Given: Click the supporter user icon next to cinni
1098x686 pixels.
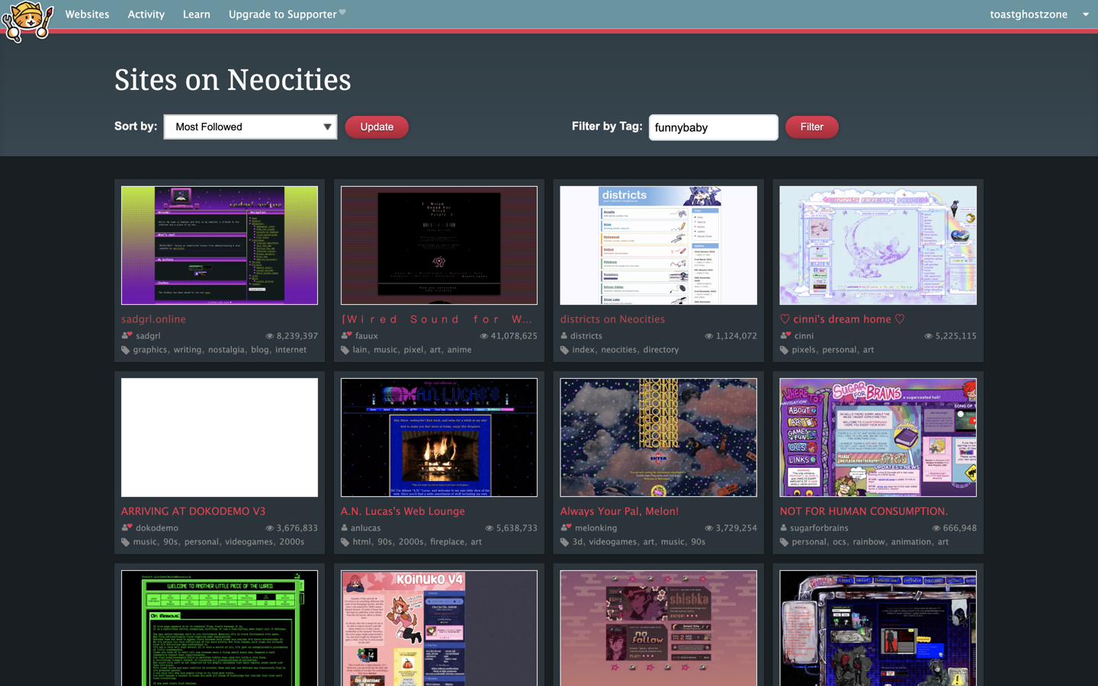Looking at the screenshot, I should tap(785, 335).
